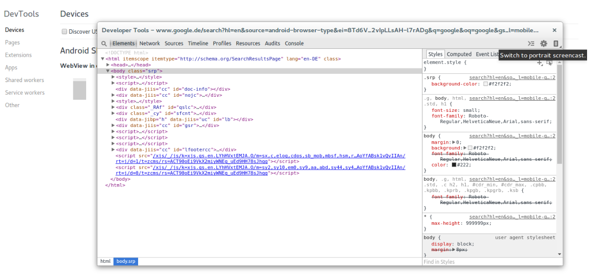Open DevTools settings gear
Viewport: 590px width, 278px height.
543,43
